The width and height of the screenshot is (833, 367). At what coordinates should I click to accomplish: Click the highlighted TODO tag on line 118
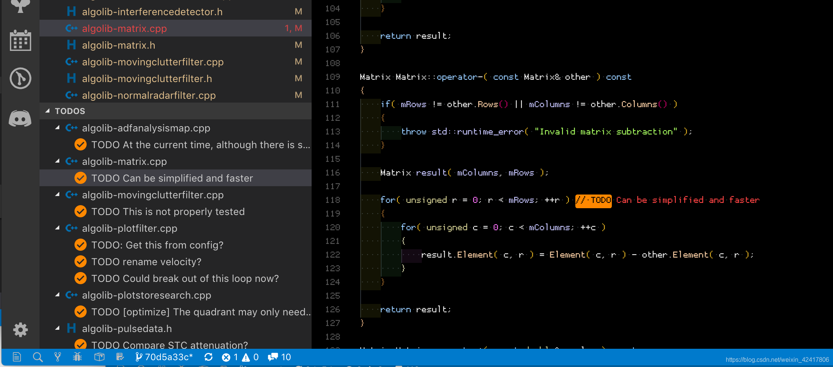[593, 200]
